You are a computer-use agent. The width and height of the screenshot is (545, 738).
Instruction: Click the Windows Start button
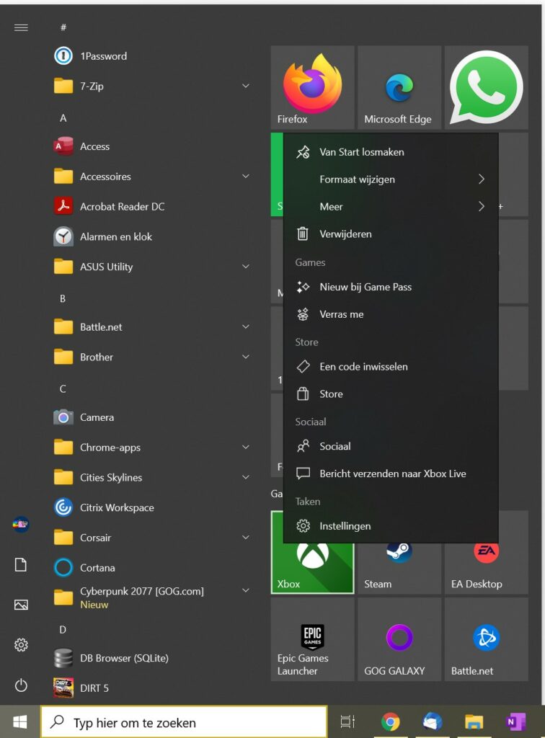(x=19, y=721)
